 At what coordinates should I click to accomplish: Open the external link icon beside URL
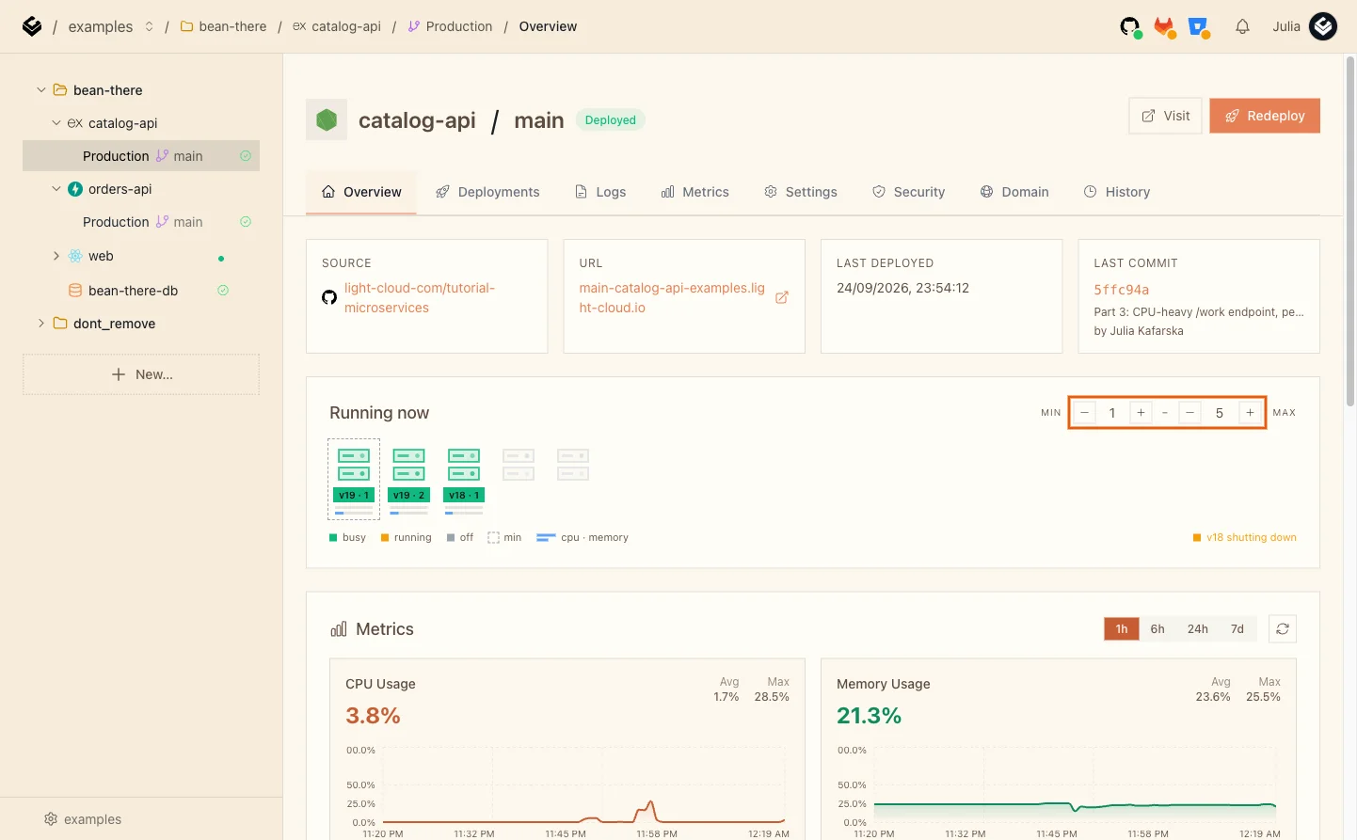(x=782, y=297)
